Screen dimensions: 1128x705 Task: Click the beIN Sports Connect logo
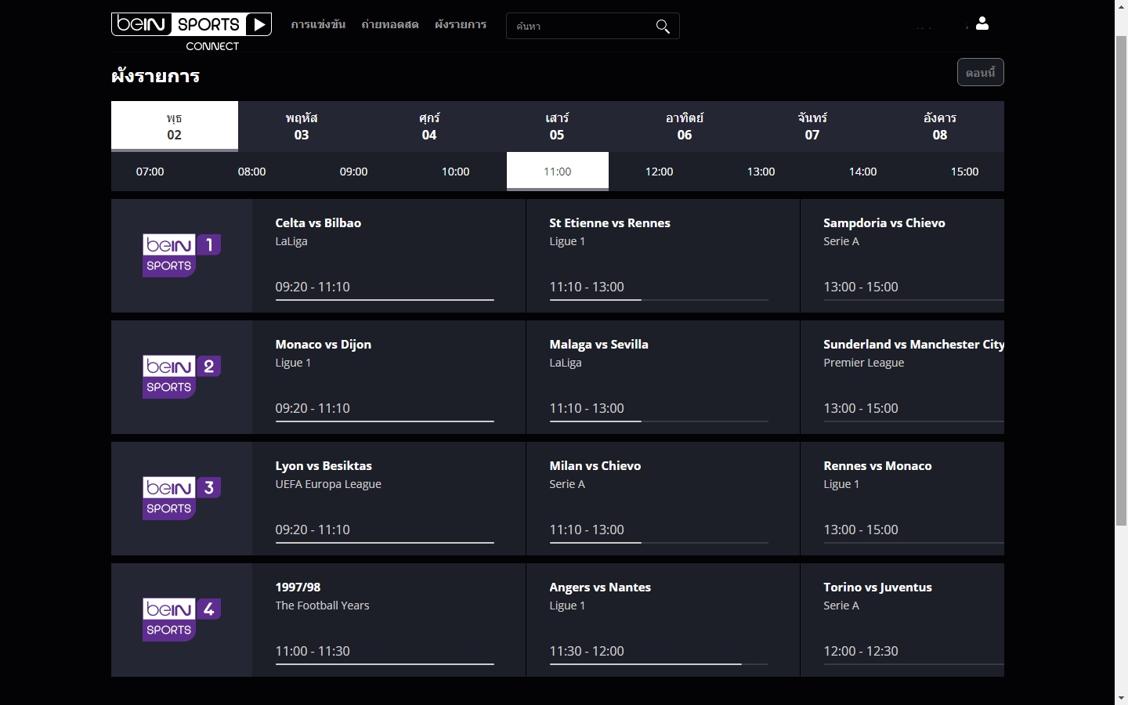click(x=191, y=32)
